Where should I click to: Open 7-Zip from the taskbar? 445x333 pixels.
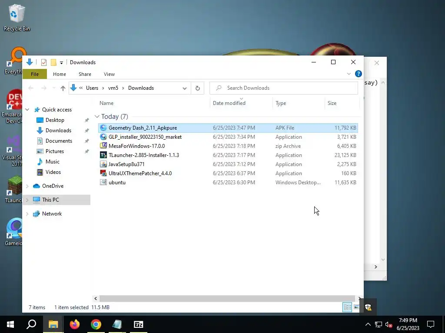tap(138, 324)
